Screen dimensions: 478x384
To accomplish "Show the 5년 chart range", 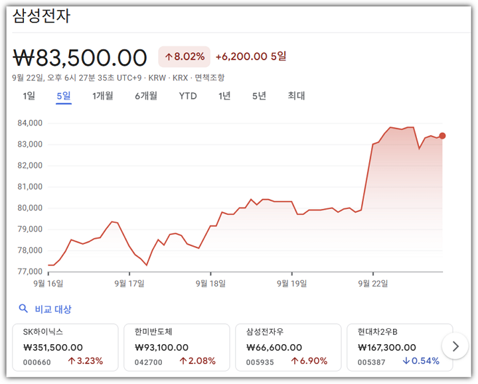I will (259, 96).
